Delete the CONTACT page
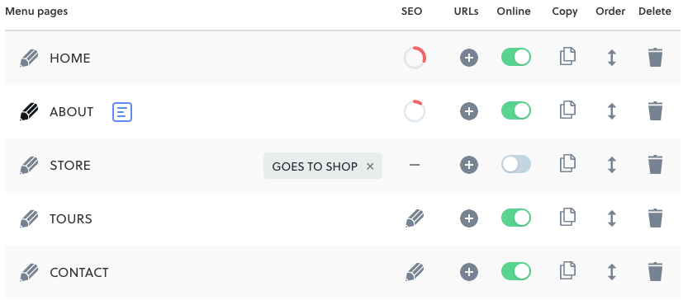The height and width of the screenshot is (300, 683). [655, 272]
